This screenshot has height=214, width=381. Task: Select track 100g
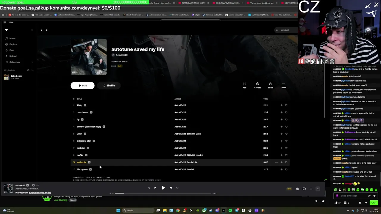79,105
